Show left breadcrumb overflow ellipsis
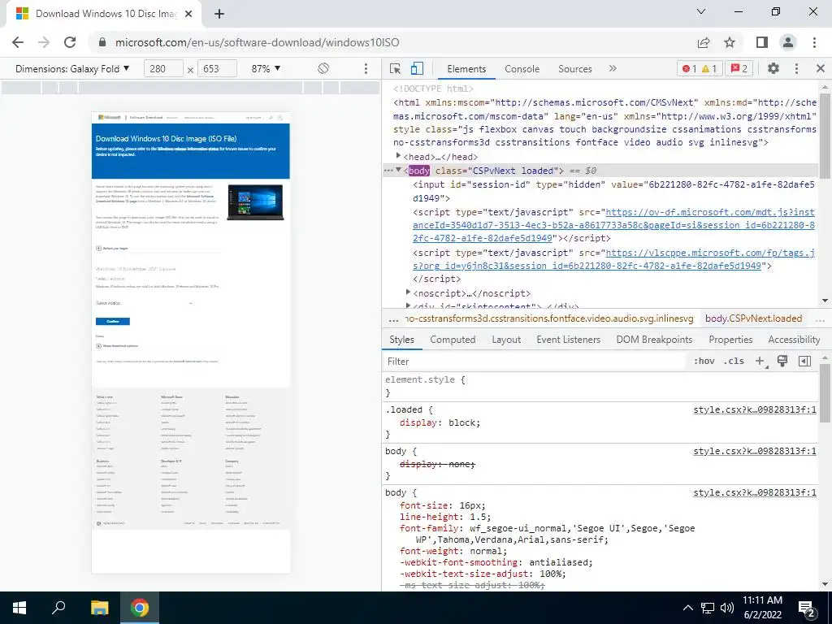Screen dimensions: 832x624 click(x=393, y=318)
